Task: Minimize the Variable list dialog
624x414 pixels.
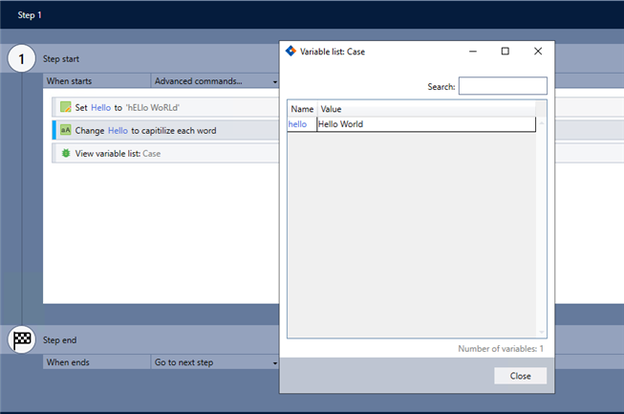Action: click(474, 52)
